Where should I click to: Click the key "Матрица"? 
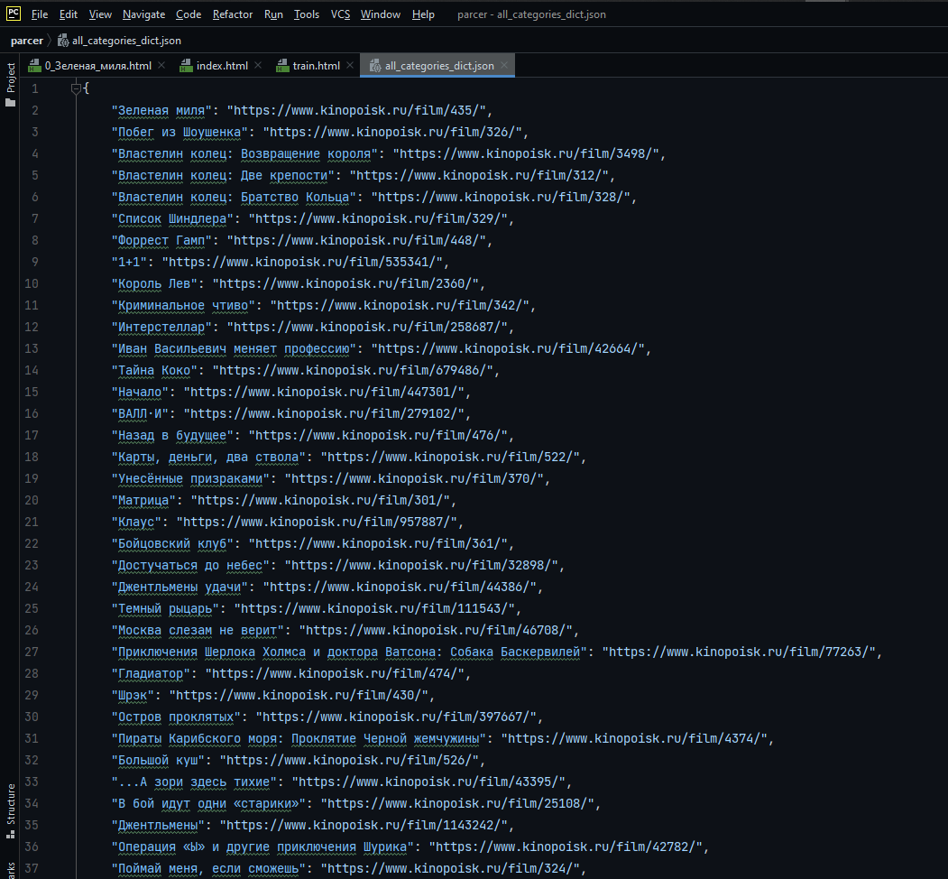point(143,500)
